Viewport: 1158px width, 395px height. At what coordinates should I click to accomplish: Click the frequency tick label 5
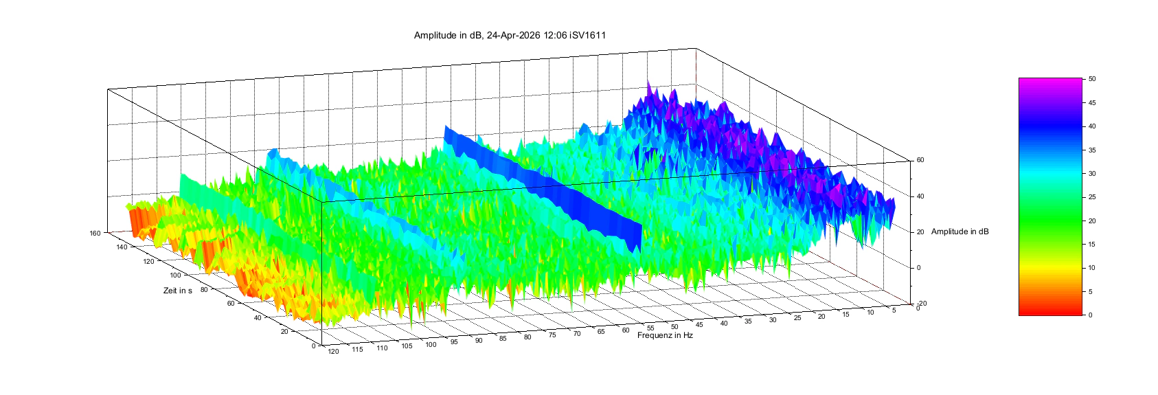click(x=894, y=311)
